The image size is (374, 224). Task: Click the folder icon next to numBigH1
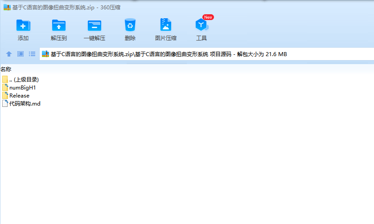click(5, 87)
